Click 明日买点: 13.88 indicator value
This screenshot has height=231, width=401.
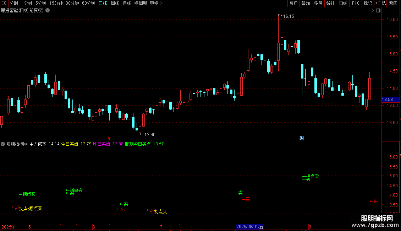point(108,144)
